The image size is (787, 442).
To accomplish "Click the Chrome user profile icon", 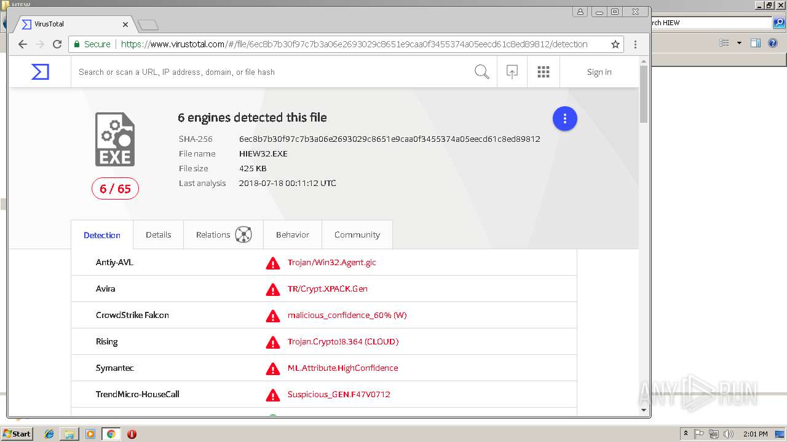I will [580, 12].
